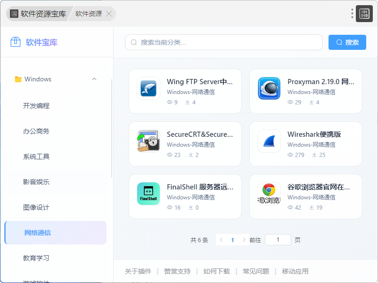Click the 软件资源宝库 plugin icon in title
Image resolution: width=378 pixels, height=283 pixels.
click(x=14, y=14)
